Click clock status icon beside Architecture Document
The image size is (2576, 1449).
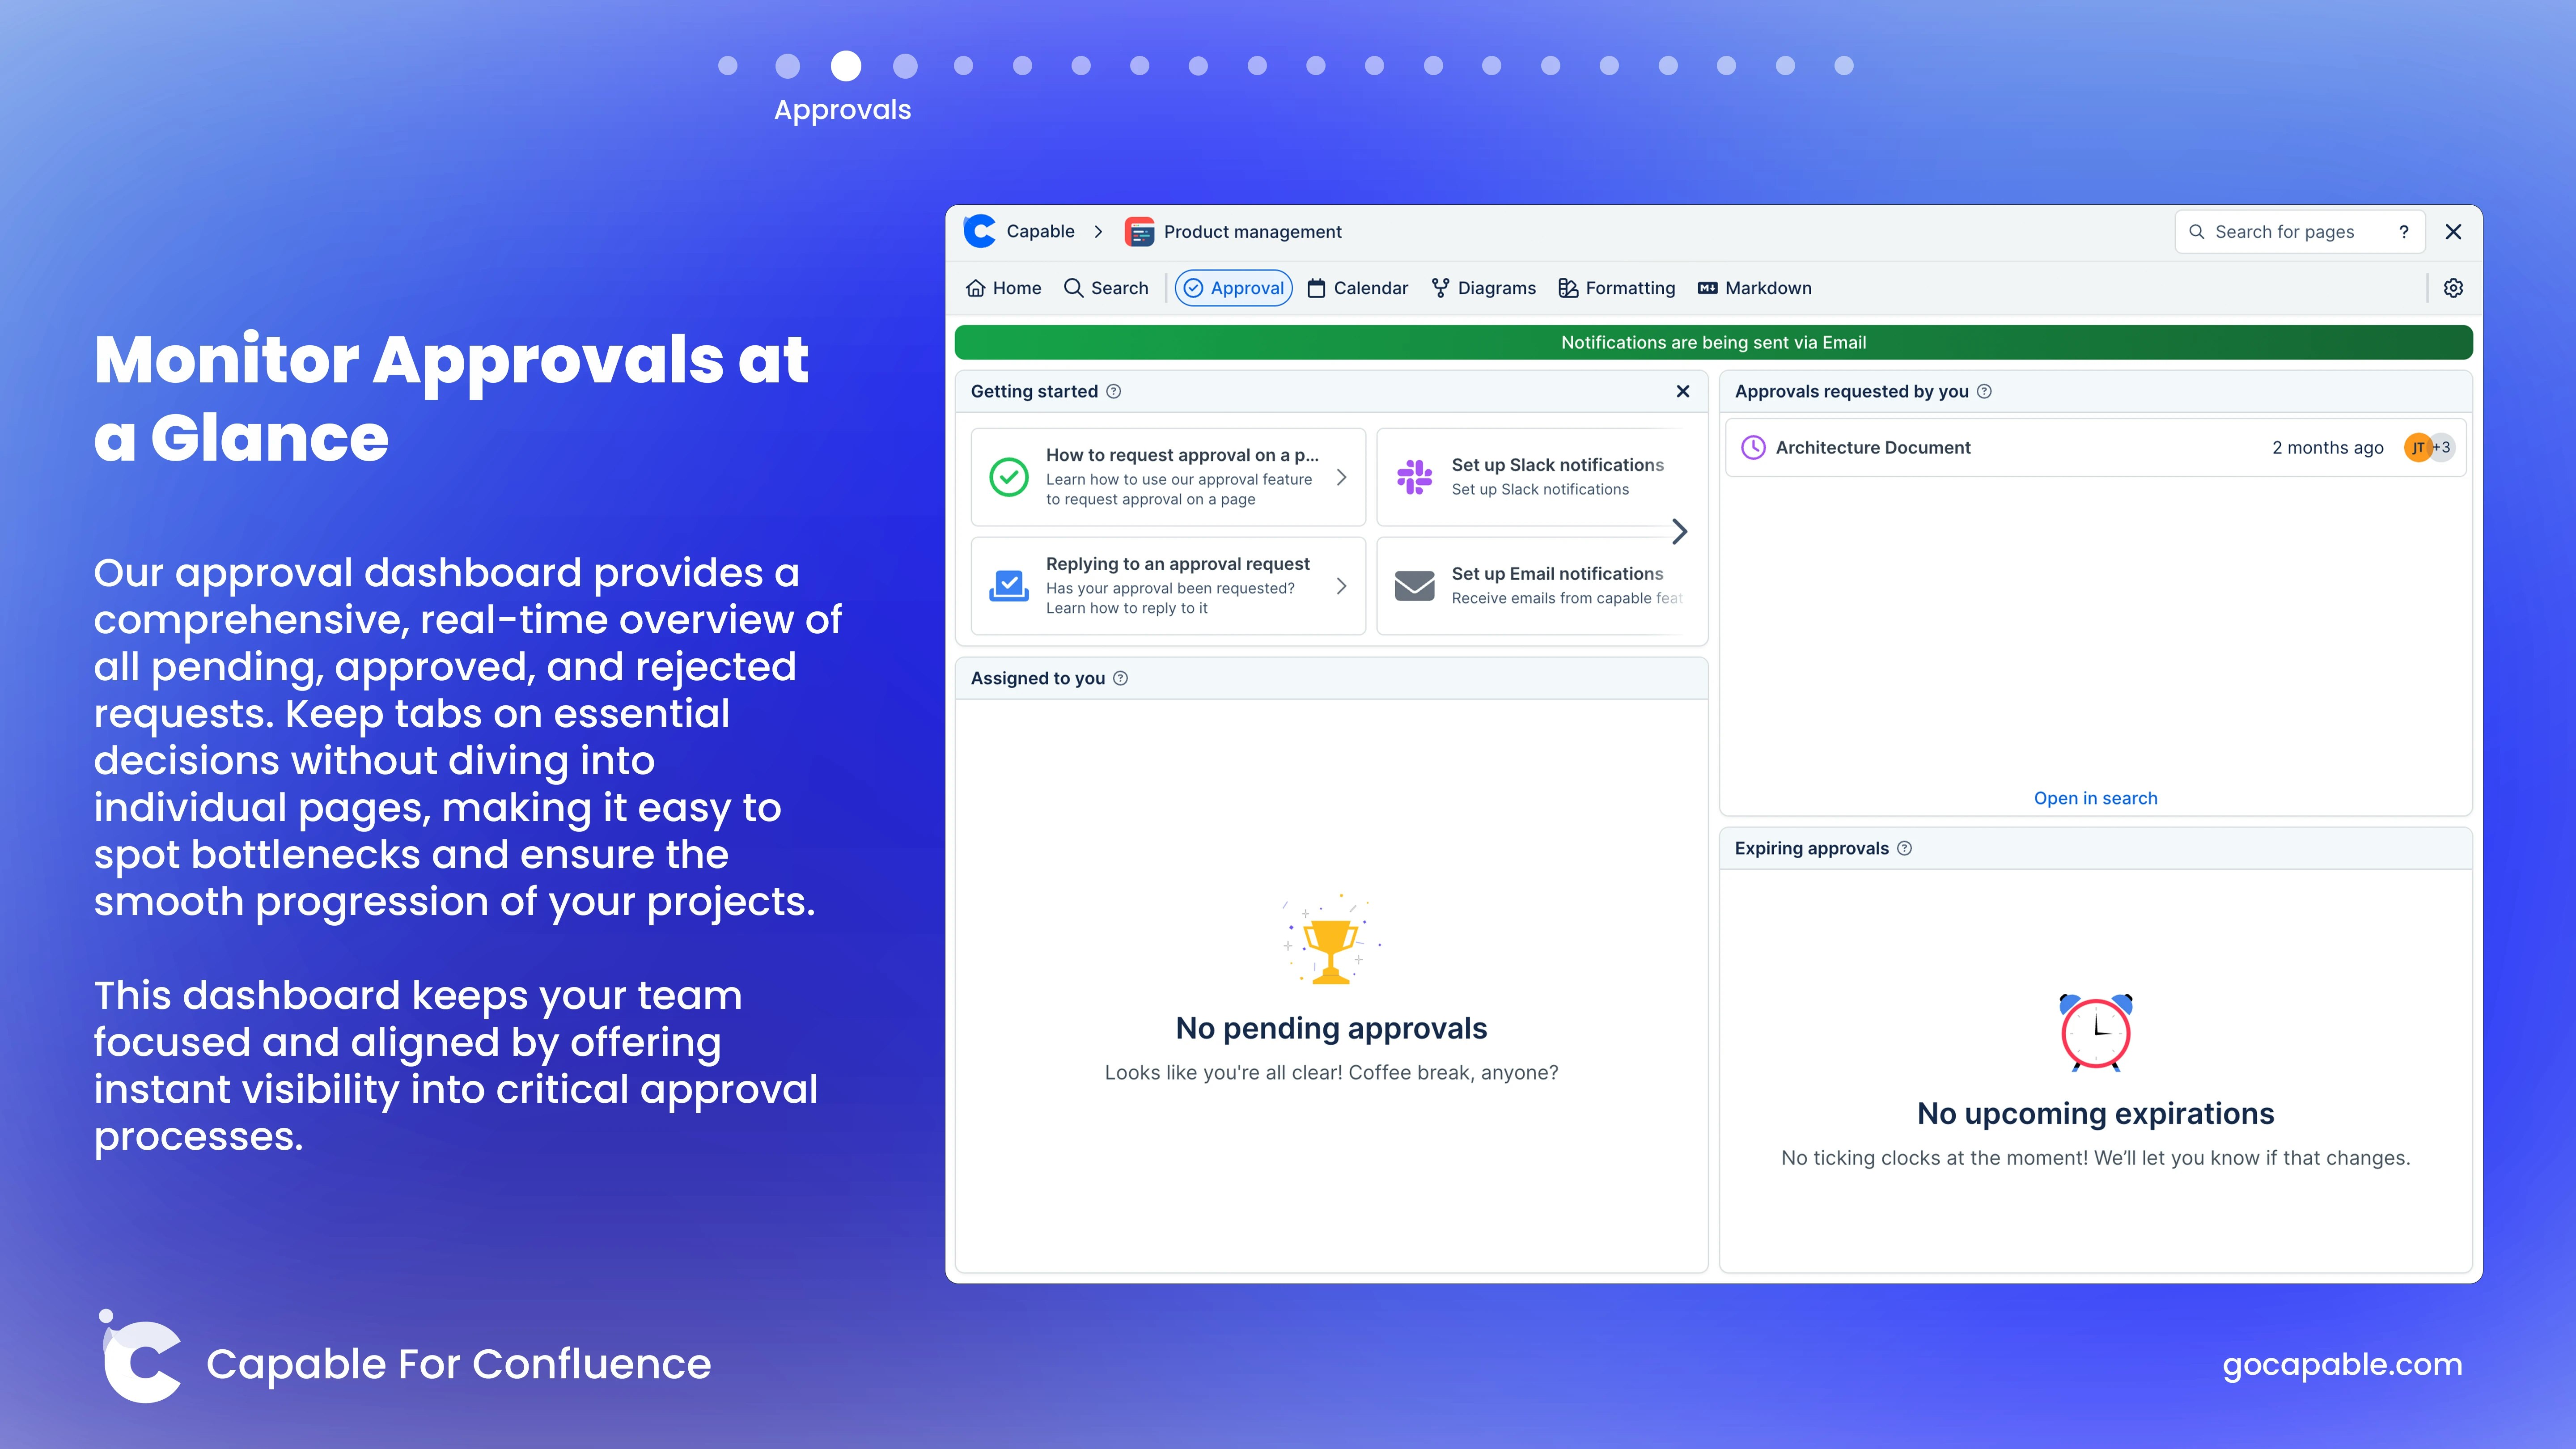click(1753, 447)
